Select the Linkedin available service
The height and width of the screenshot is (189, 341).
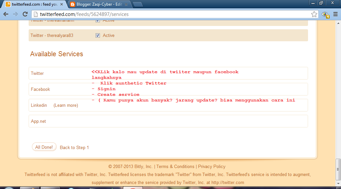168,105
